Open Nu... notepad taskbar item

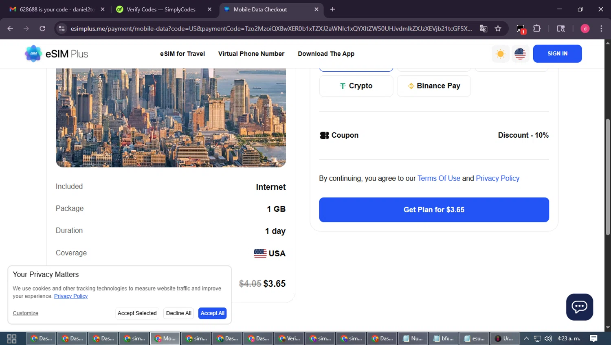click(413, 338)
